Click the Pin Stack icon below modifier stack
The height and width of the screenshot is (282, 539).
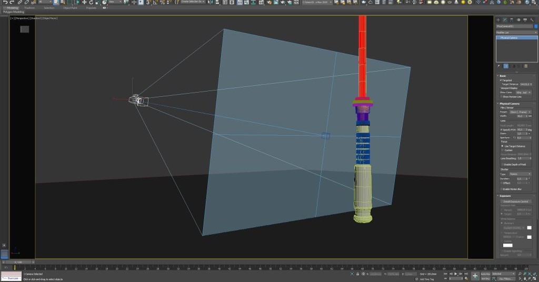(x=498, y=66)
